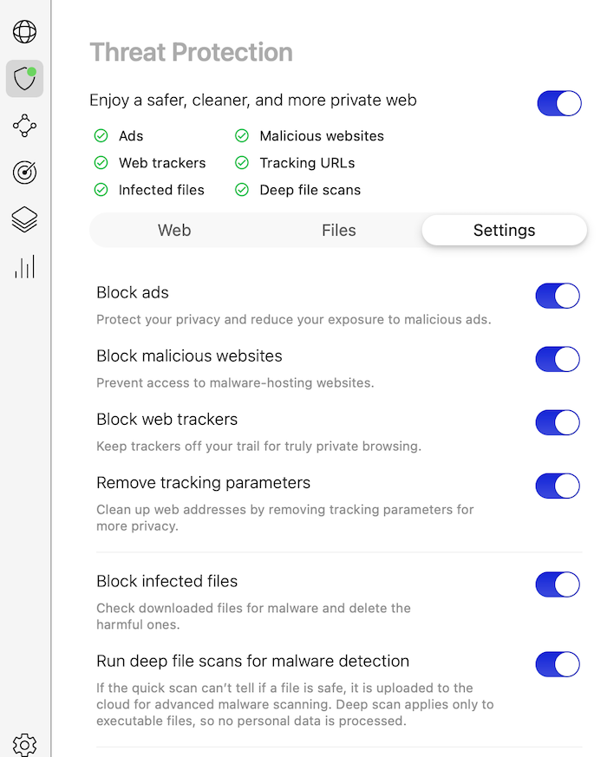Switch to the Web tab
Screen dimensions: 607x757
click(174, 231)
